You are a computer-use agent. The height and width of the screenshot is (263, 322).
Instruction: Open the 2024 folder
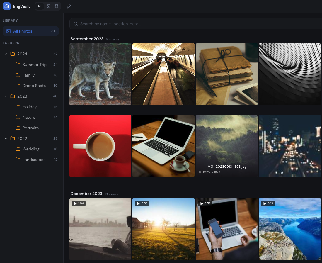coord(30,54)
